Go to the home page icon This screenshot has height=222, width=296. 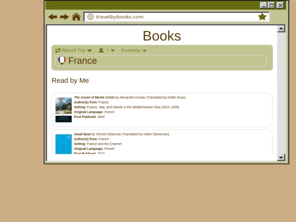click(76, 16)
